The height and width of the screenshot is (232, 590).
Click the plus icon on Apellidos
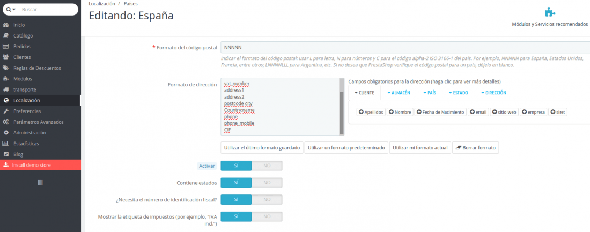point(361,112)
